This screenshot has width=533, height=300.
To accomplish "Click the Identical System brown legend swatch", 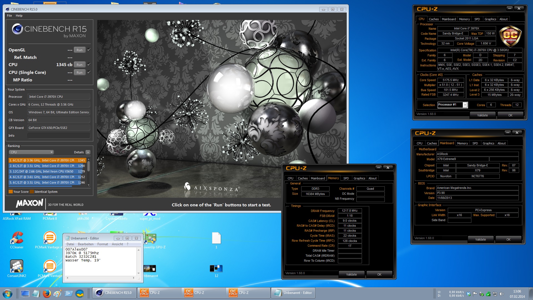I will pos(32,192).
